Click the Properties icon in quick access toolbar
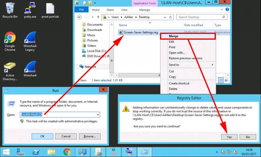This screenshot has height=157, width=261. pyautogui.click(x=84, y=2)
